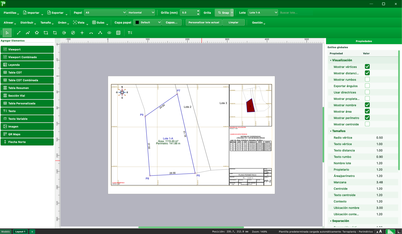Screen dimensions: 402x234
Task: Enable Exportar ángulos checkbox
Action: pos(367,86)
